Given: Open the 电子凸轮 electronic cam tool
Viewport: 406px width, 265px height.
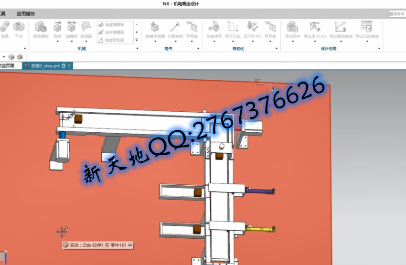Looking at the screenshot, I should (233, 28).
